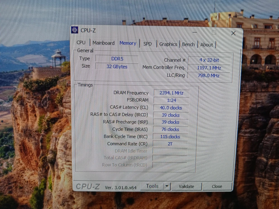Click the DRAM Frequency label
The height and width of the screenshot is (209, 279).
pos(131,93)
